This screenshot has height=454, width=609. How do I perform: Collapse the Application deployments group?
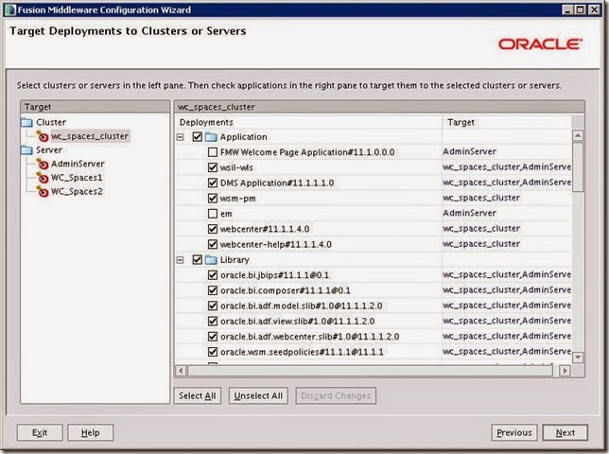click(x=181, y=137)
